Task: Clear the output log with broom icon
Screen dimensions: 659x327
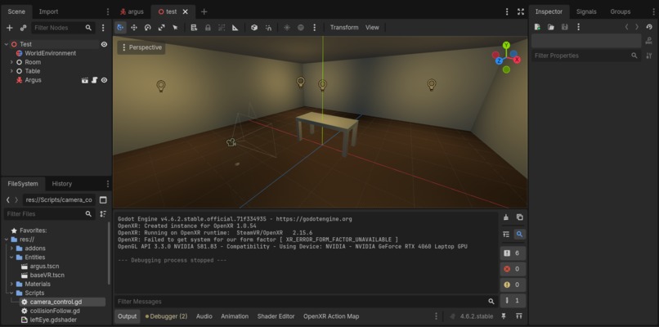Action: point(506,217)
